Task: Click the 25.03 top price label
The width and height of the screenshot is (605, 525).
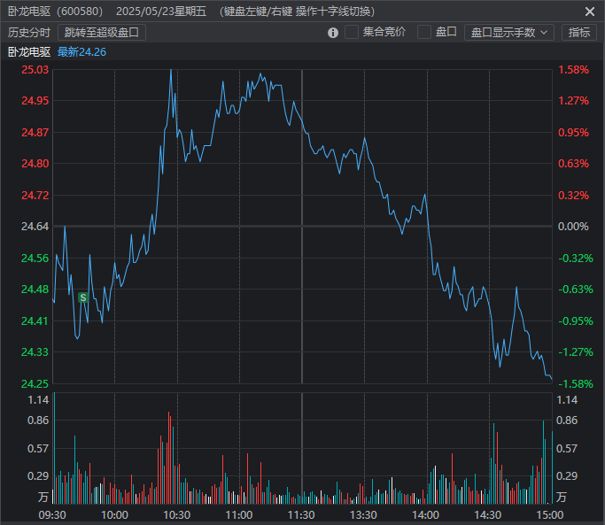Action: 35,70
